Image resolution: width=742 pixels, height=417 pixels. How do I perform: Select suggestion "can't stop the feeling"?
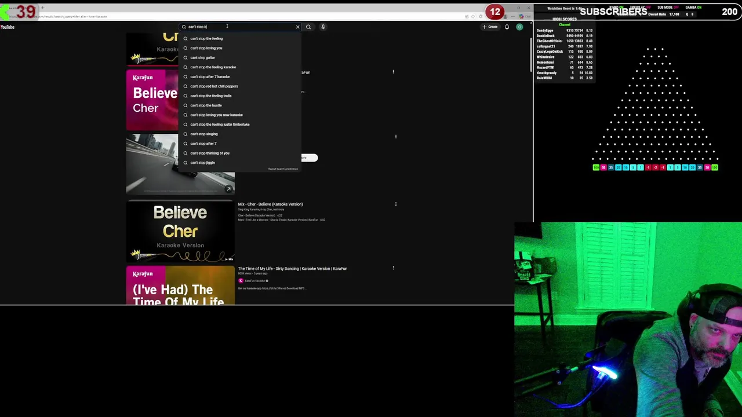(240, 38)
